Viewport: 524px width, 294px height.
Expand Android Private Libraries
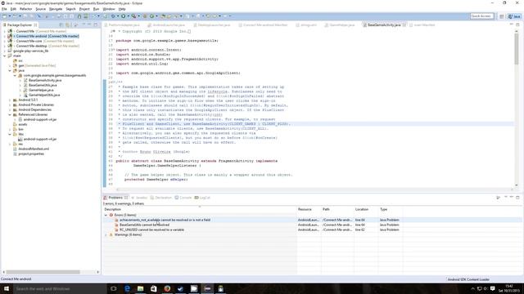coord(10,105)
